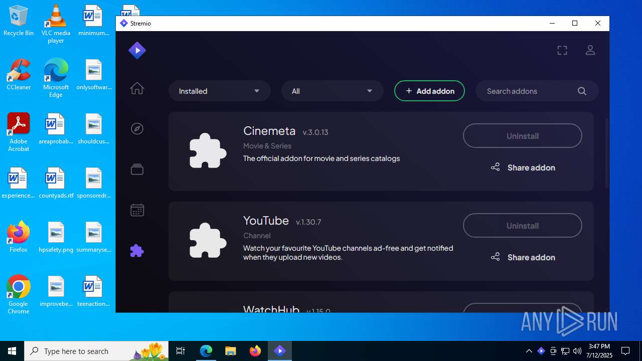
Task: Show hidden system tray icons
Action: coord(529,351)
